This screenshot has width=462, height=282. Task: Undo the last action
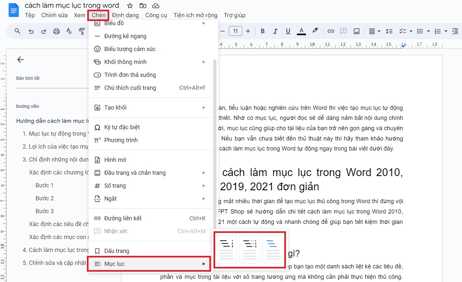(x=31, y=31)
